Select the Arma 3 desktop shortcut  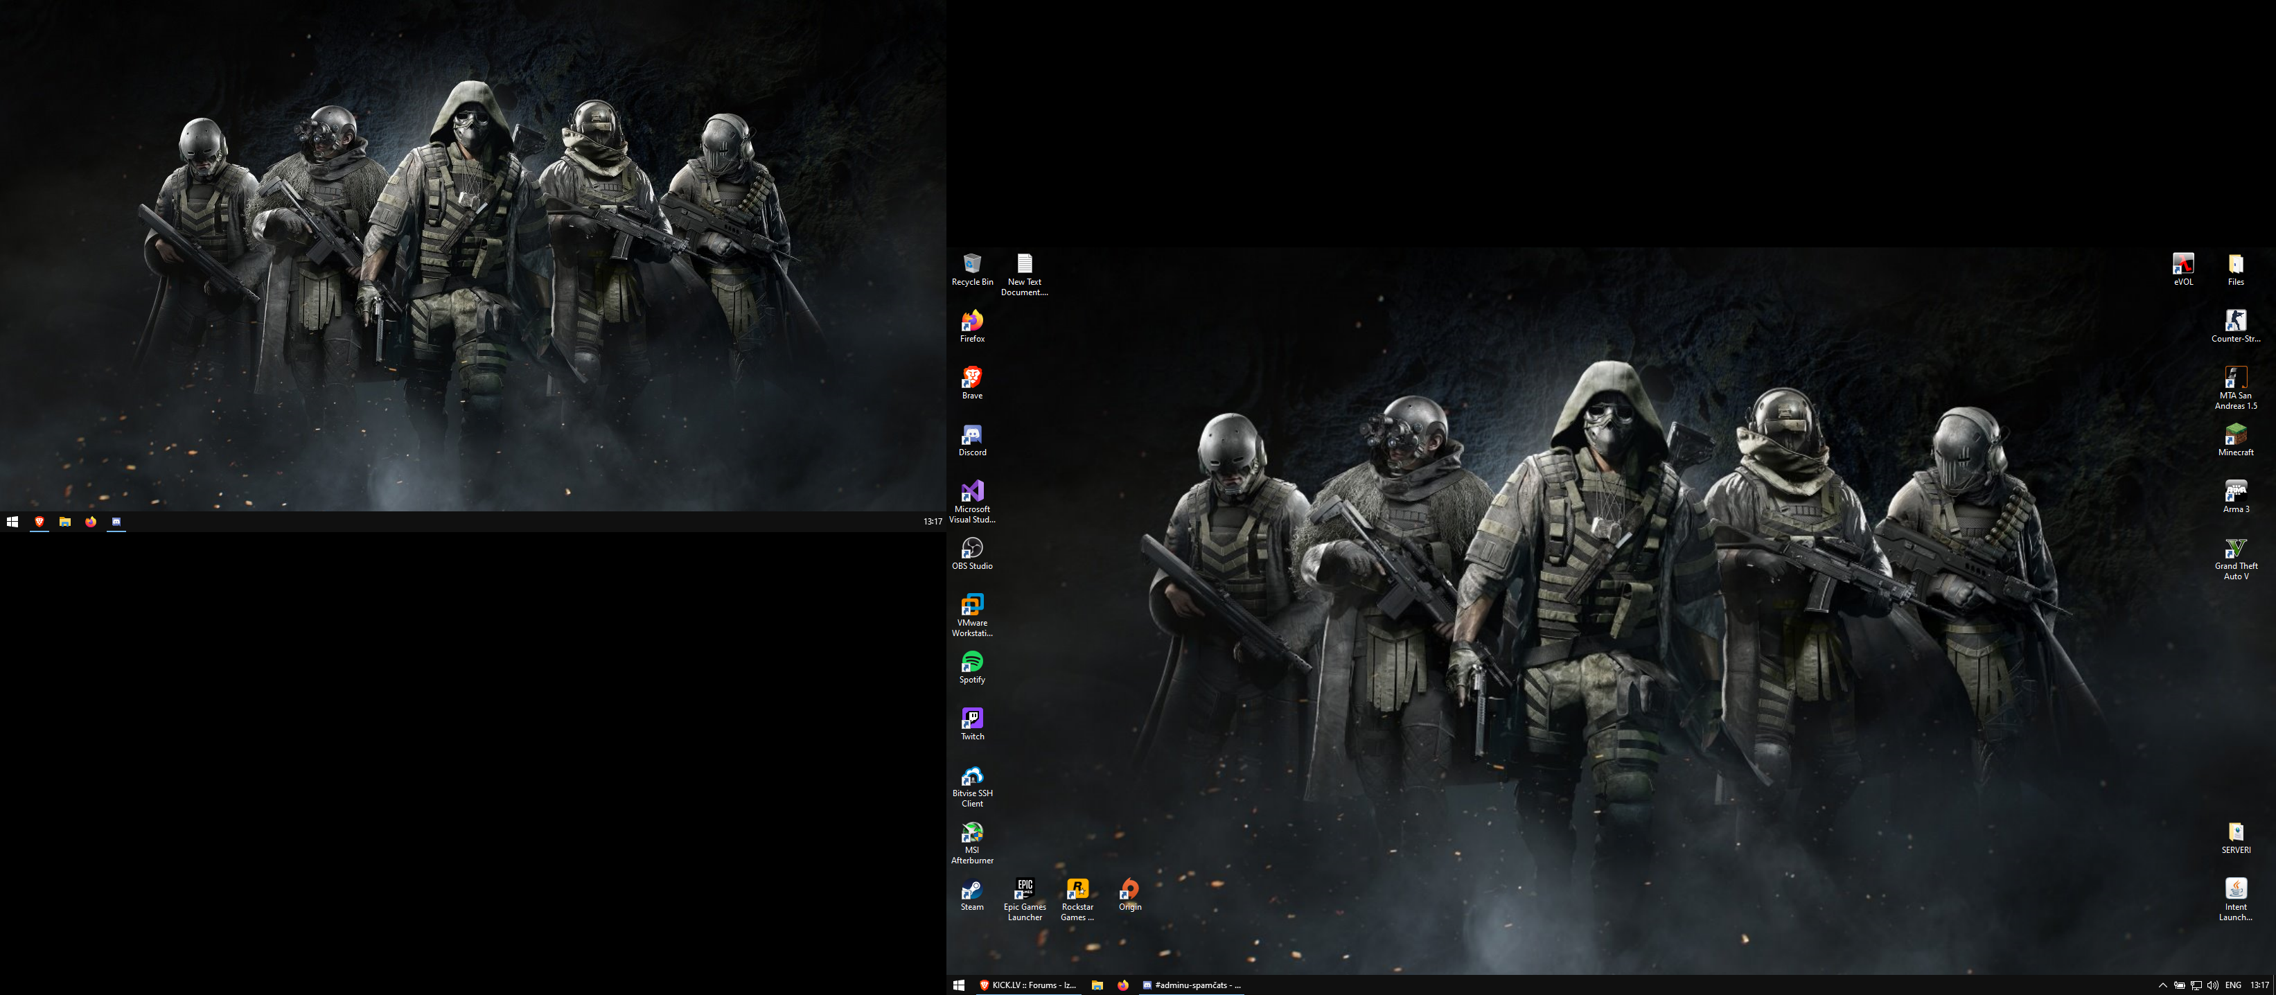tap(2235, 497)
